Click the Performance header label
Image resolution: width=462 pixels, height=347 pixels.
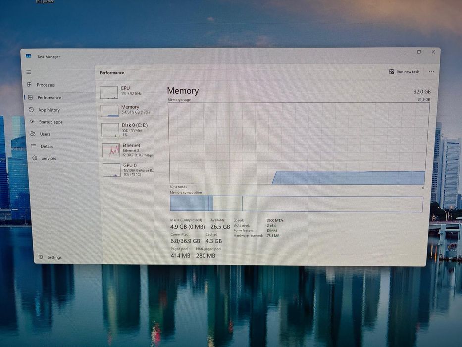pos(112,73)
